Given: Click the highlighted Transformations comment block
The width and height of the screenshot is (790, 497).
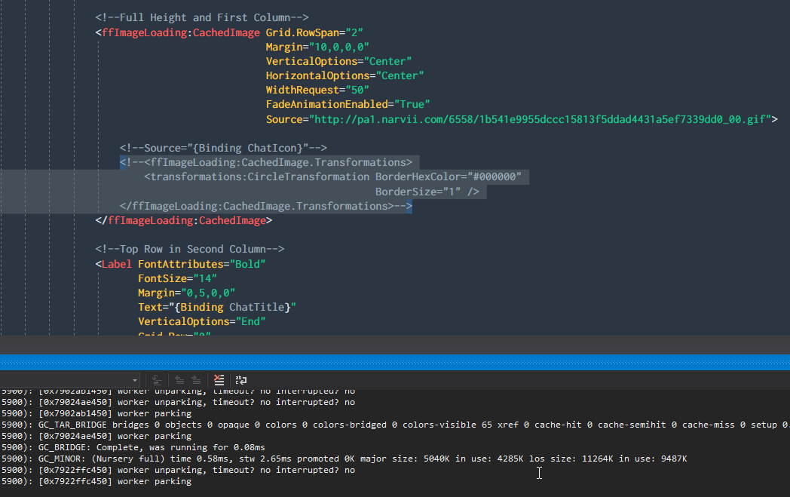Looking at the screenshot, I should point(265,161).
